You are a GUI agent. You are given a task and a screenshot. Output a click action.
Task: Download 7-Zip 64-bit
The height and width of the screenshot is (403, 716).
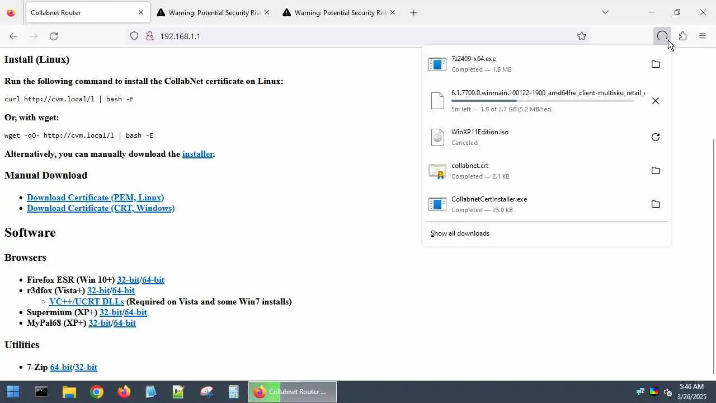pyautogui.click(x=61, y=367)
